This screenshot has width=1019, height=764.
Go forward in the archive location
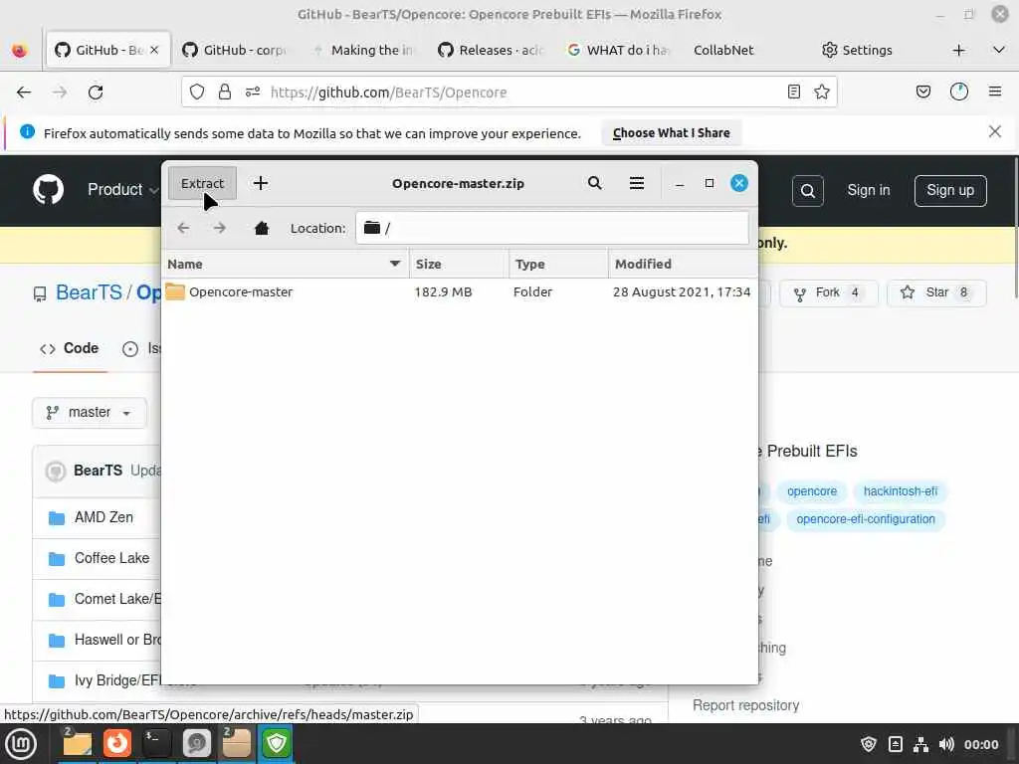click(x=220, y=228)
